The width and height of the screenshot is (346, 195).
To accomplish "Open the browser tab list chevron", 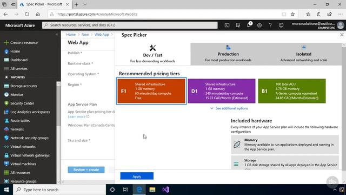I will (x=85, y=4).
